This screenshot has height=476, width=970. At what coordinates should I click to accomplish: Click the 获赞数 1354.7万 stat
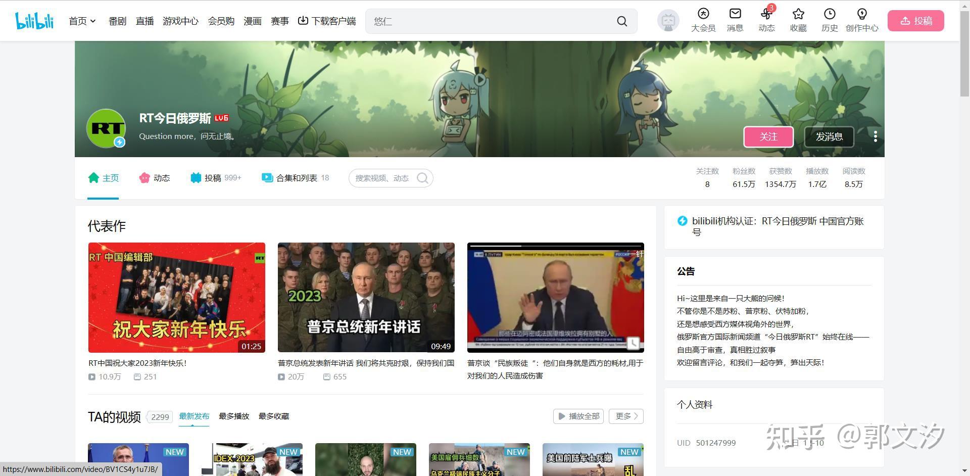(x=781, y=178)
